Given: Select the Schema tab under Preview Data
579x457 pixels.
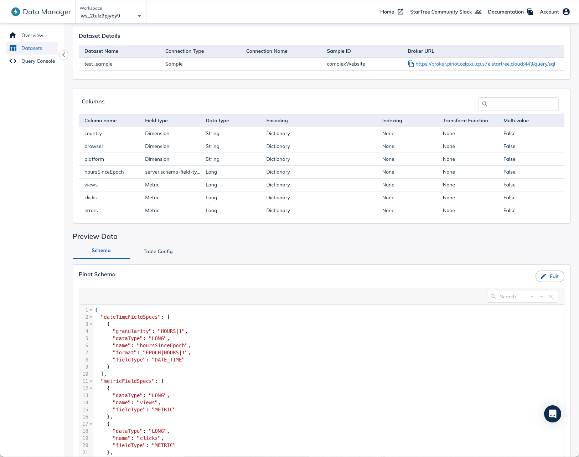Looking at the screenshot, I should click(x=101, y=250).
